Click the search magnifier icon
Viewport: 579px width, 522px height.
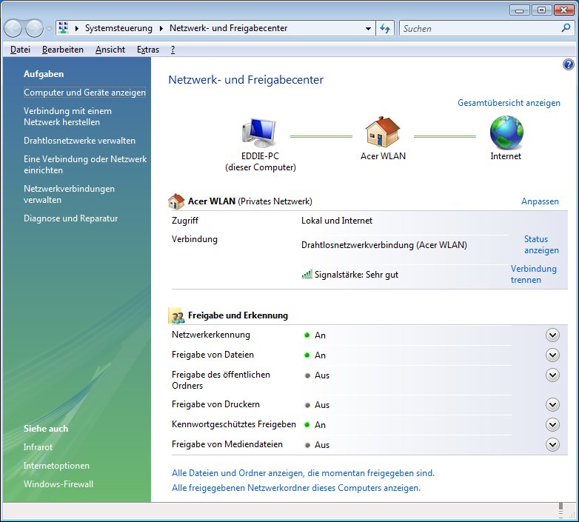(x=566, y=29)
